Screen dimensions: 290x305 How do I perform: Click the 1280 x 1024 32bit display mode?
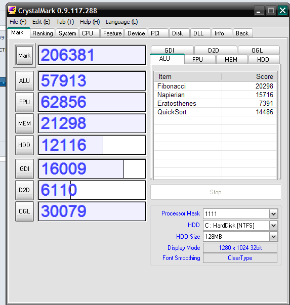pos(240,248)
